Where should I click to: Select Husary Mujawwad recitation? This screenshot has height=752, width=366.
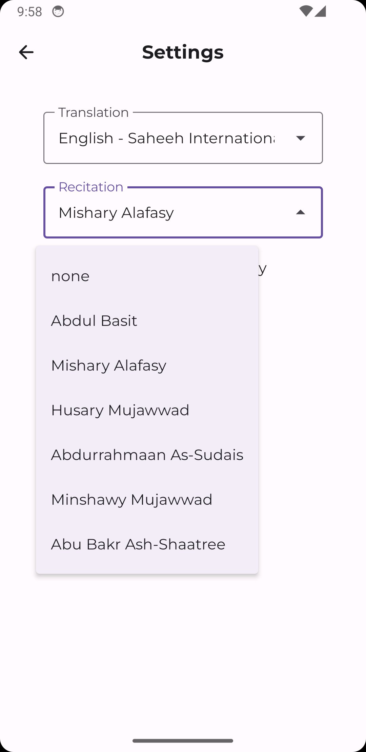coord(147,410)
